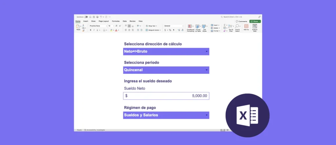Click the Decrease Indent icon

coord(138,30)
